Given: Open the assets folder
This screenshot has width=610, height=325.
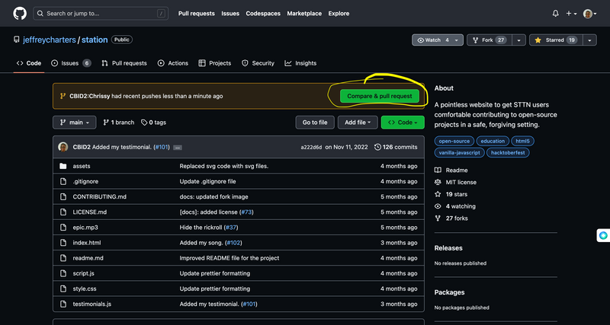Looking at the screenshot, I should [82, 166].
